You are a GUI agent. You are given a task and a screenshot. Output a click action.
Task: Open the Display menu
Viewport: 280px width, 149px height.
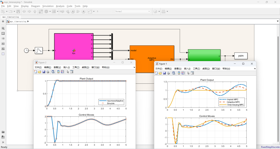25,6
